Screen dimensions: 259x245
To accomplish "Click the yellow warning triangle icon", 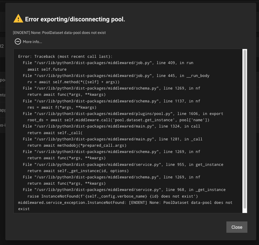I will [18, 19].
